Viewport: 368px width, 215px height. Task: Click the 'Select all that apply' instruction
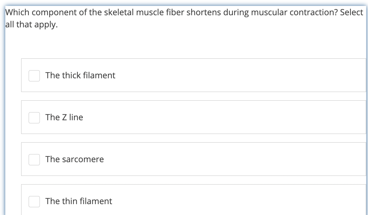click(31, 24)
